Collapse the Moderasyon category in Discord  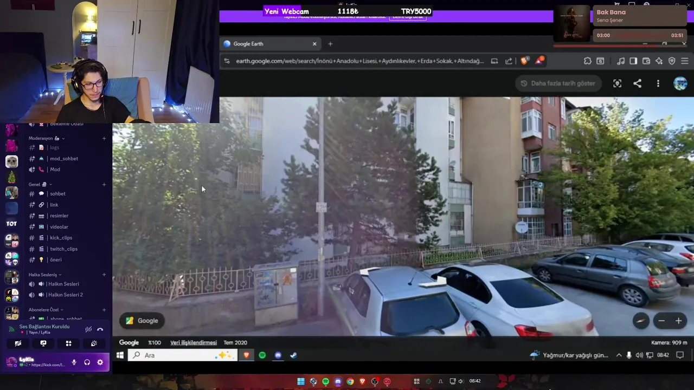pos(47,138)
